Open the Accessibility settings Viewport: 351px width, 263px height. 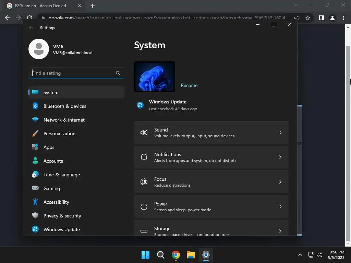pyautogui.click(x=76, y=202)
